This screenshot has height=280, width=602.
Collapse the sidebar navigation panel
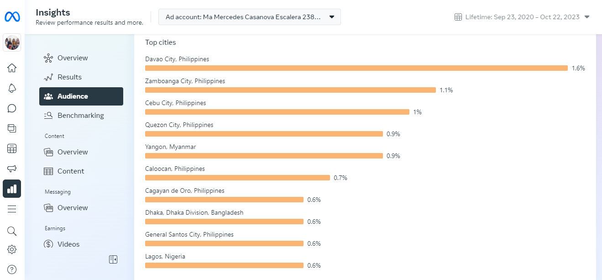[x=113, y=259]
